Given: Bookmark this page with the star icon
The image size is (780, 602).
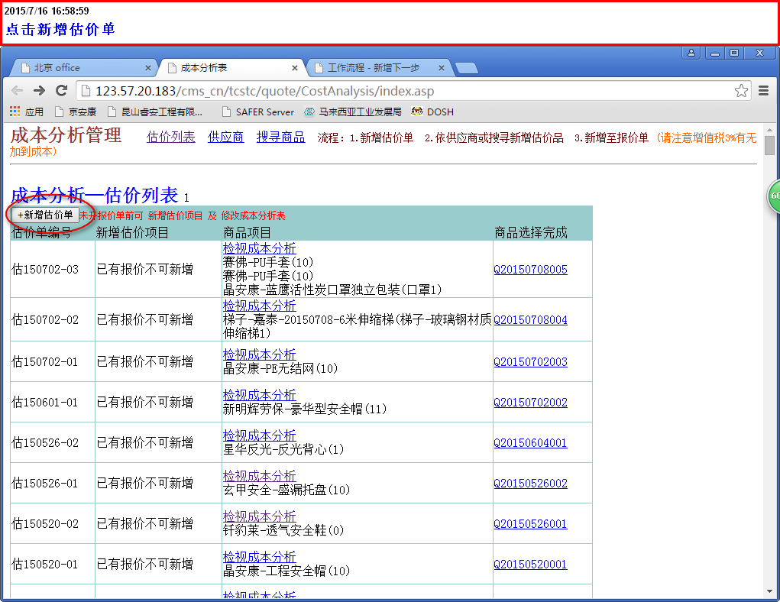Looking at the screenshot, I should point(741,91).
